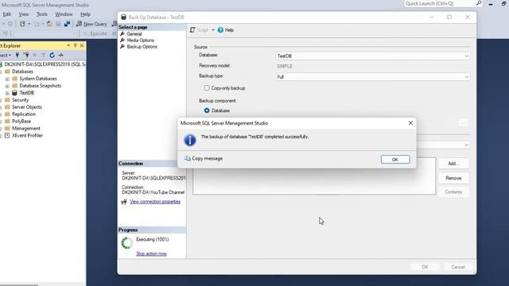Click the Save All toolbar icon

tap(67, 24)
